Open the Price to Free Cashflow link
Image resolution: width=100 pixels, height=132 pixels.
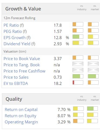pos(25,71)
